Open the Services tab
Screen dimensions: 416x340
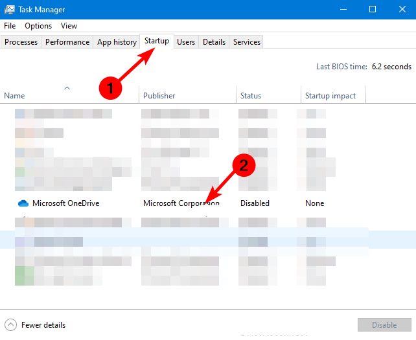tap(247, 42)
